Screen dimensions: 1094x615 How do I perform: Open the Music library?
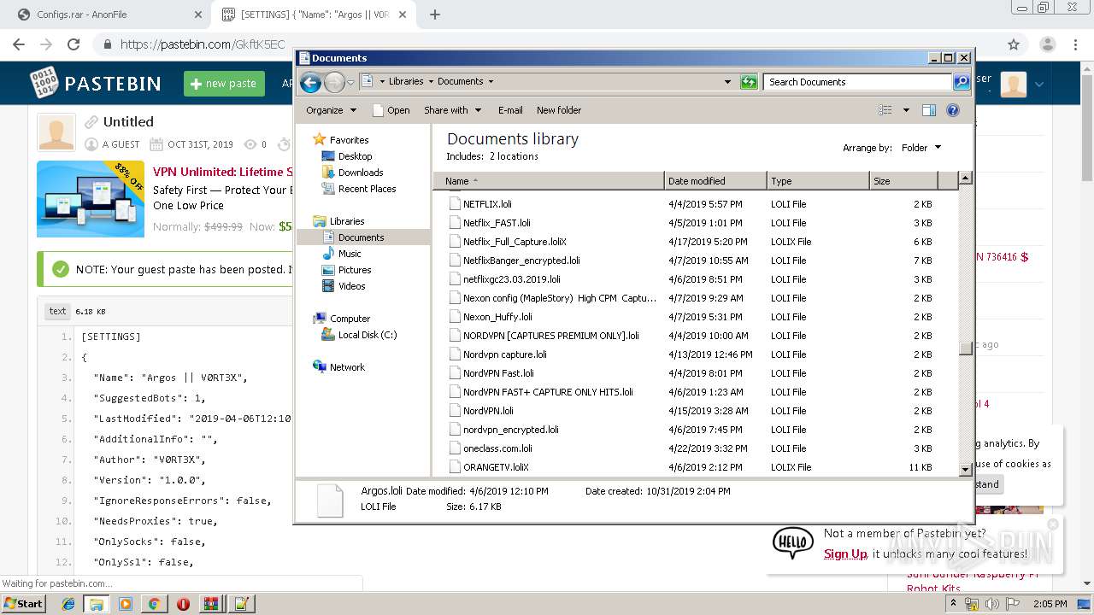pos(350,254)
